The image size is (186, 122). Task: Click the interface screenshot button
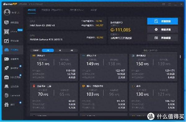[x=162, y=38]
